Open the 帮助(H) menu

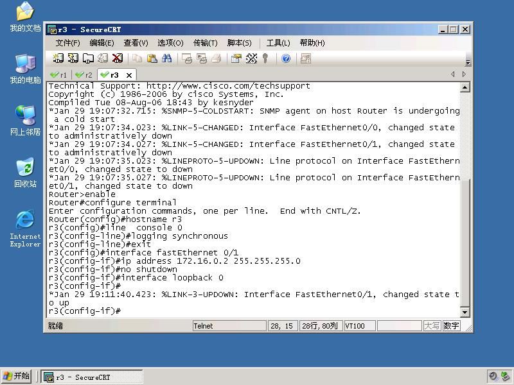coord(312,43)
